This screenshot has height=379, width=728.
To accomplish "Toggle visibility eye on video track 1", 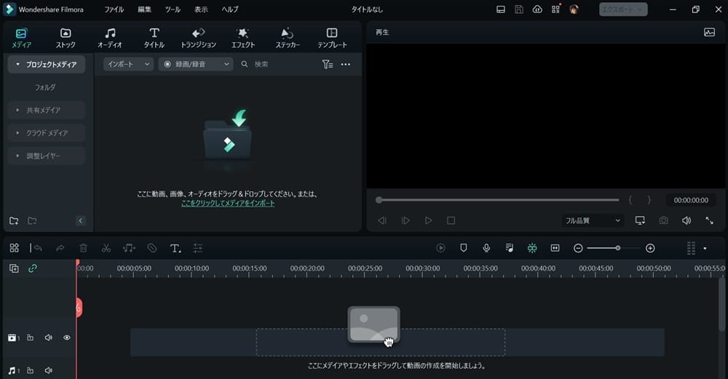I will point(67,338).
